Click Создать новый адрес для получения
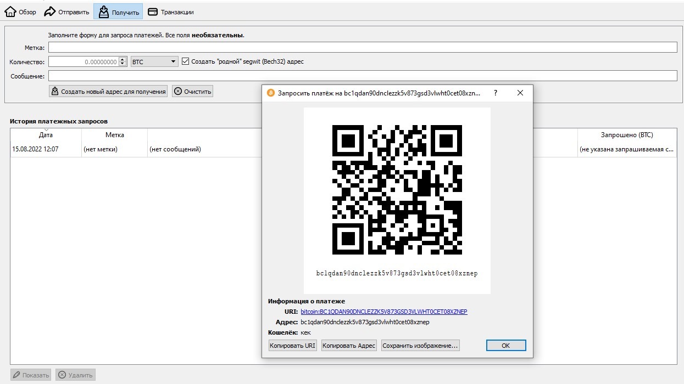Image resolution: width=684 pixels, height=384 pixels. [x=108, y=92]
